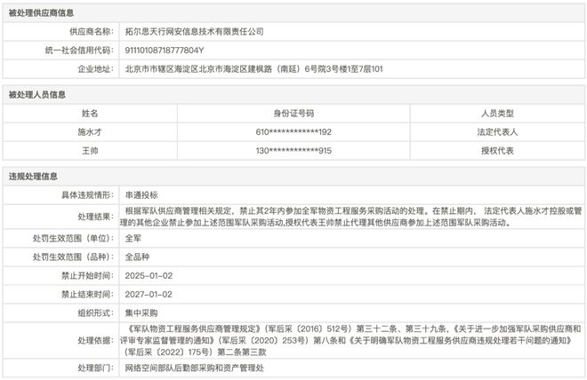Select the value 集中采购
Screen dimensions: 587x380
click(x=141, y=313)
